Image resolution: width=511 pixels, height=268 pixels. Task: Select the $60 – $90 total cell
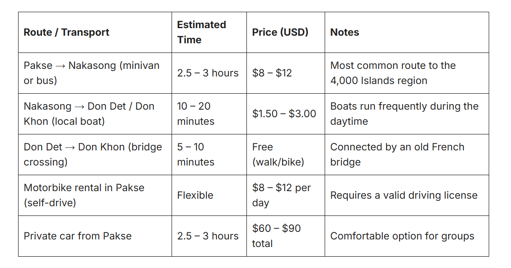point(286,236)
